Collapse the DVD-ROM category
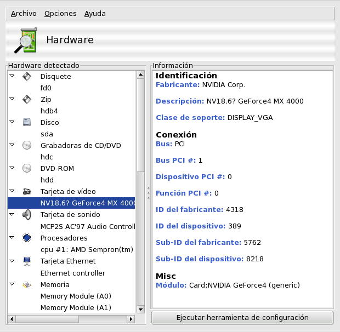 pos(12,168)
